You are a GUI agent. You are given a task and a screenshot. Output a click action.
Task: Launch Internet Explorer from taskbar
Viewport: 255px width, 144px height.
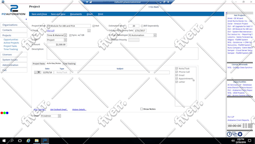point(28,141)
